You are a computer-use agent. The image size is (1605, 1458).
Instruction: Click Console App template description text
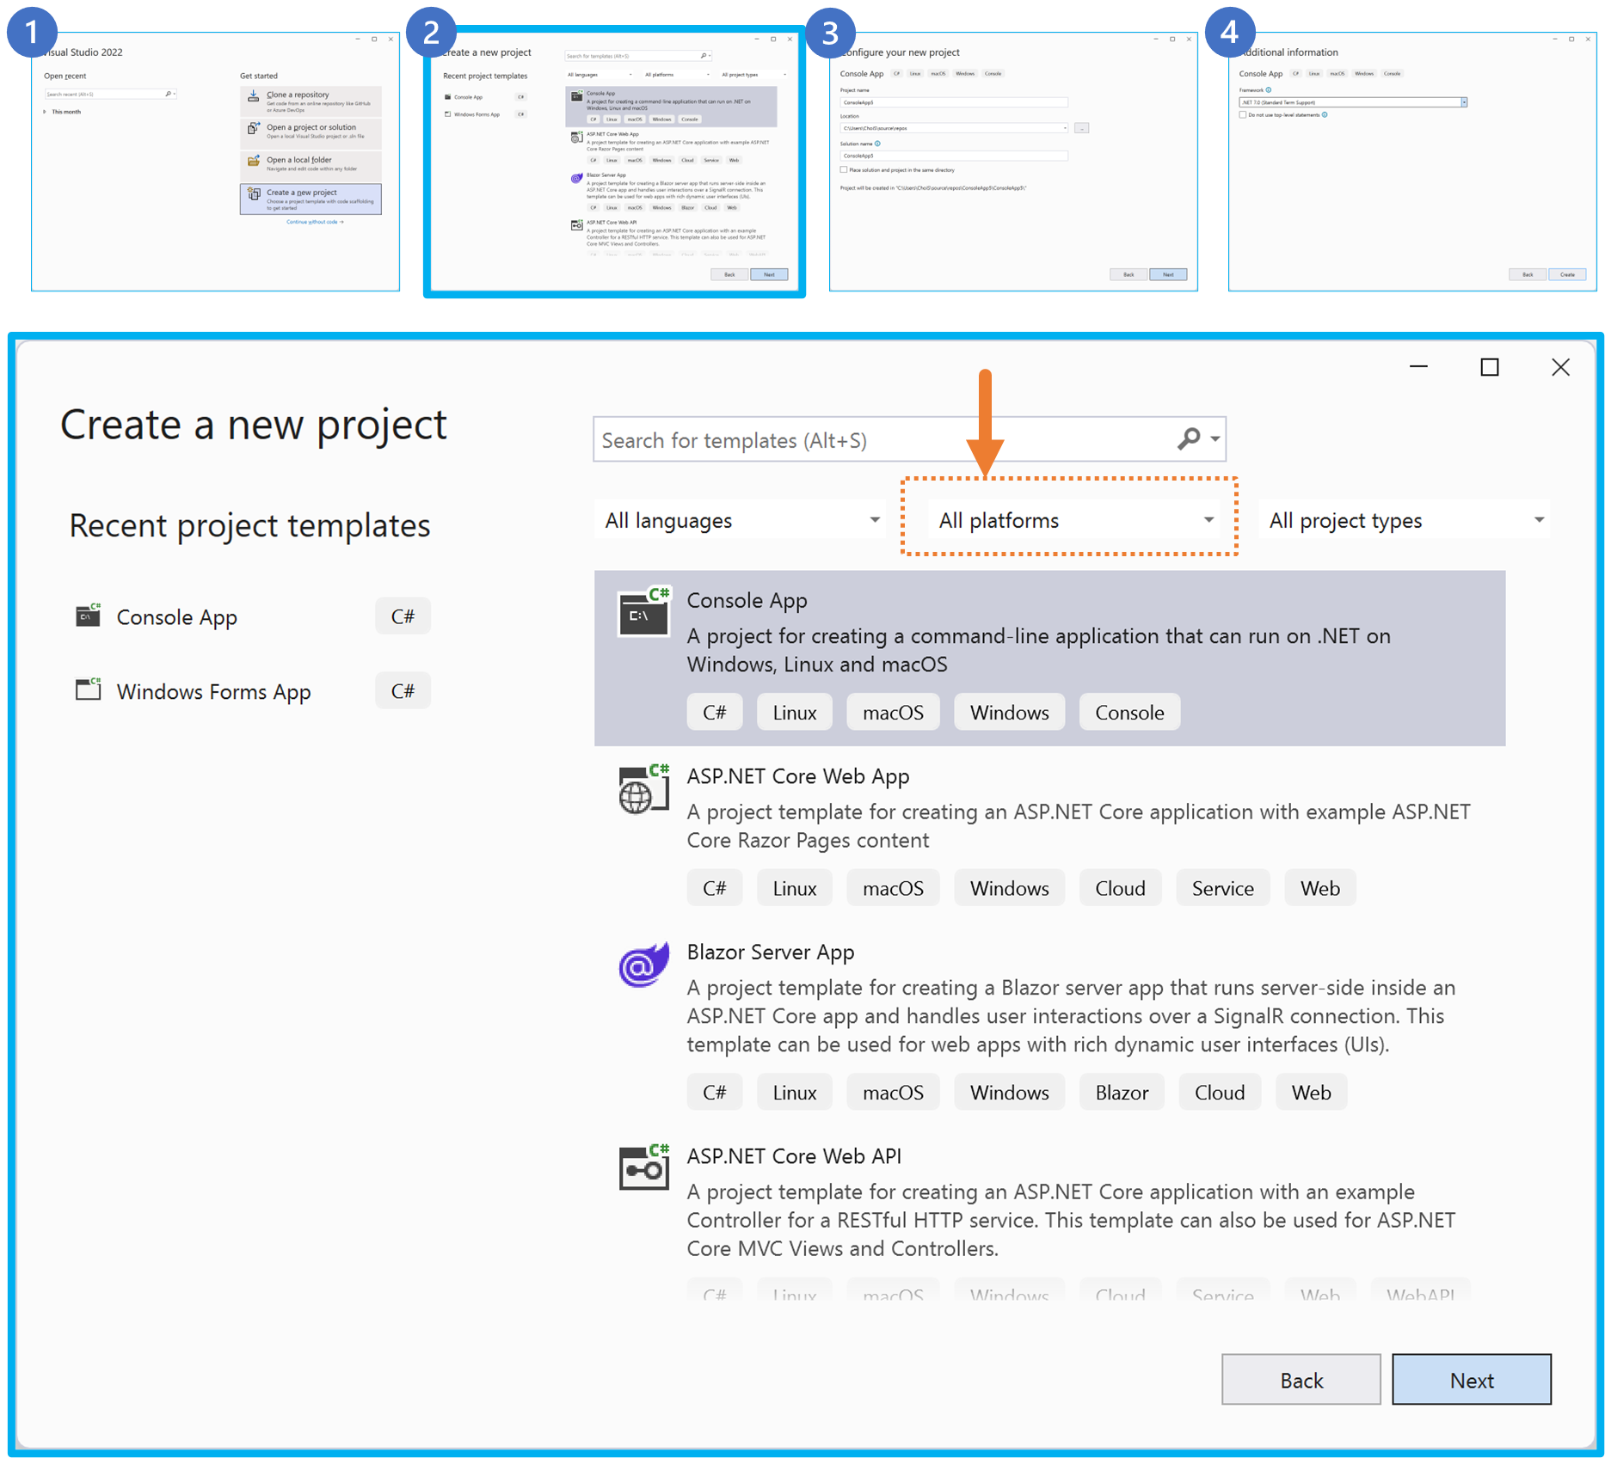[1038, 650]
